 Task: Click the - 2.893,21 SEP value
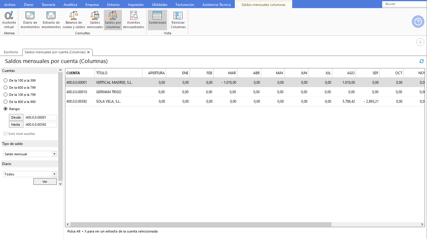(371, 101)
